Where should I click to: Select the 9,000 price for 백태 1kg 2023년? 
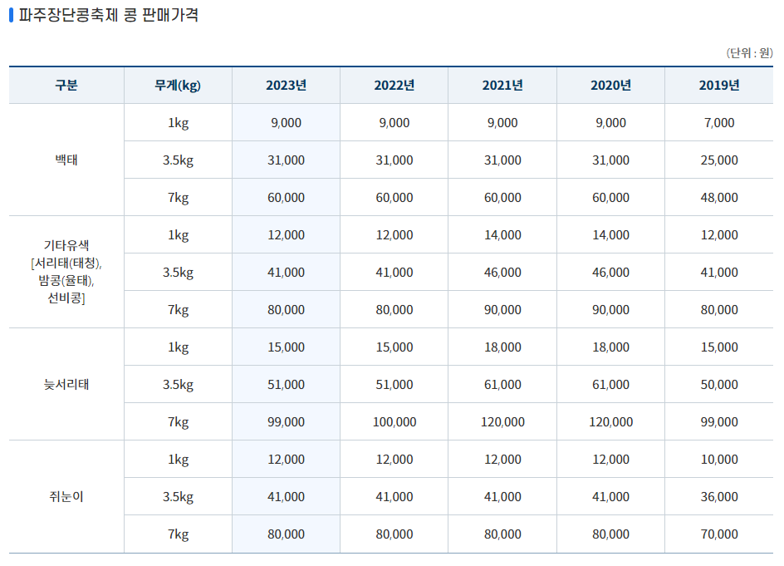pos(286,122)
